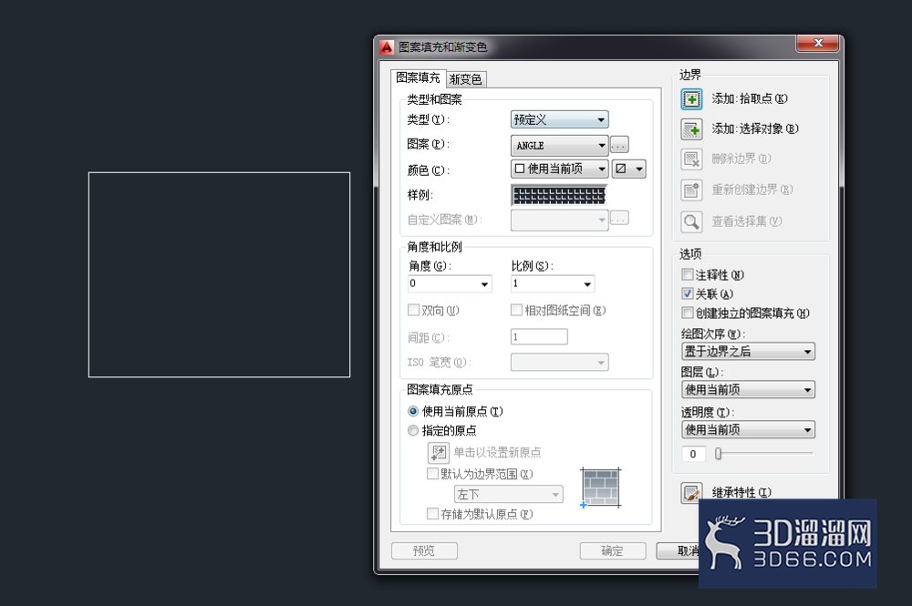
Task: Open the 图层 dropdown
Action: (748, 390)
